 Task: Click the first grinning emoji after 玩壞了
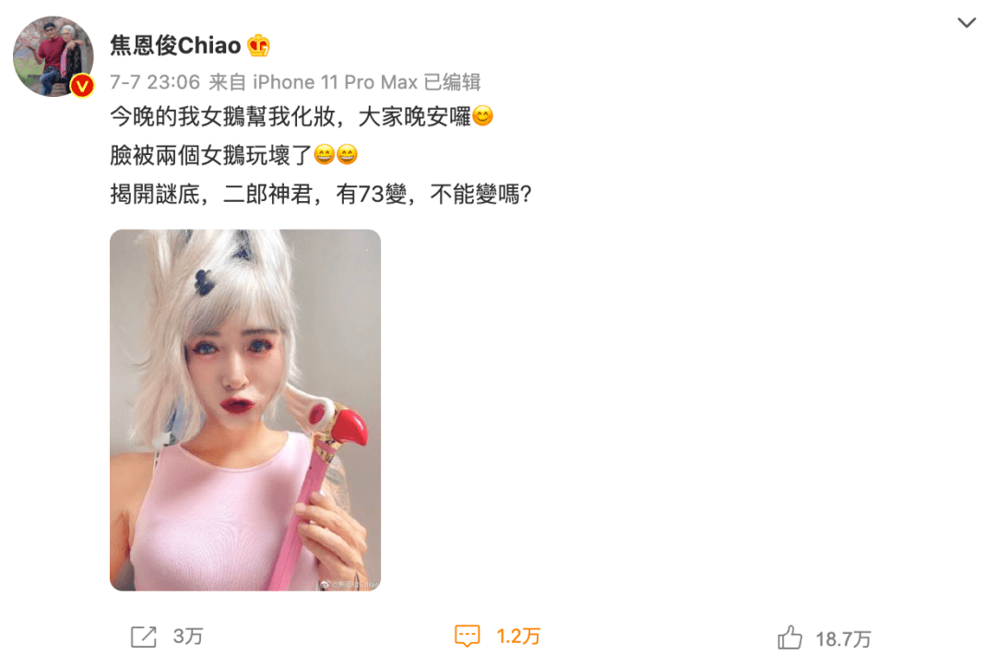pos(325,154)
